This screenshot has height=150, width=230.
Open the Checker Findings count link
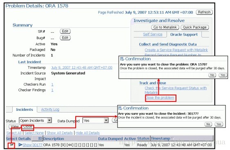[x=52, y=90]
